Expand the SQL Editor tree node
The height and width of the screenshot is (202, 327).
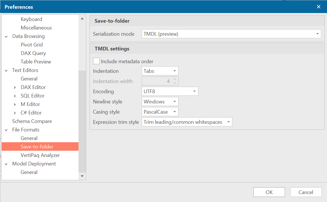[x=15, y=95]
